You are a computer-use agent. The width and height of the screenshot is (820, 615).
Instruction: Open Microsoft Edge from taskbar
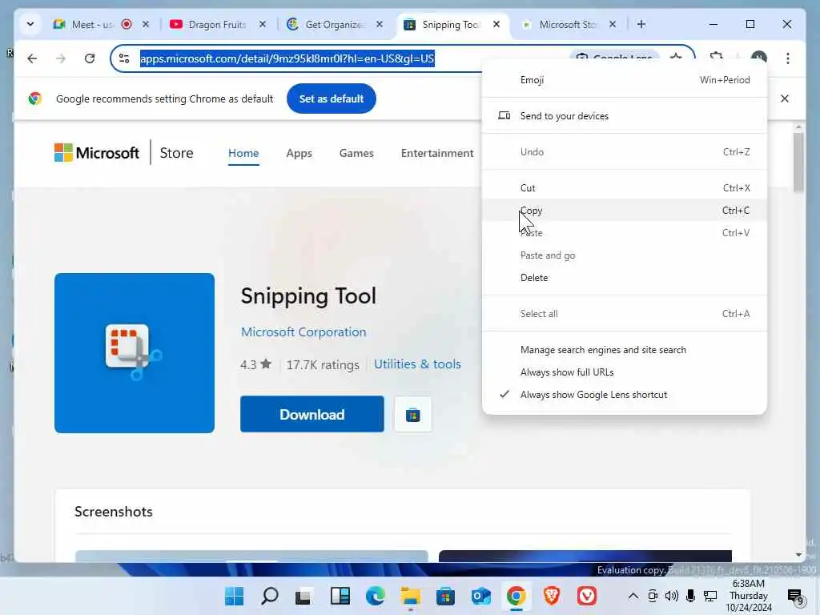point(375,596)
